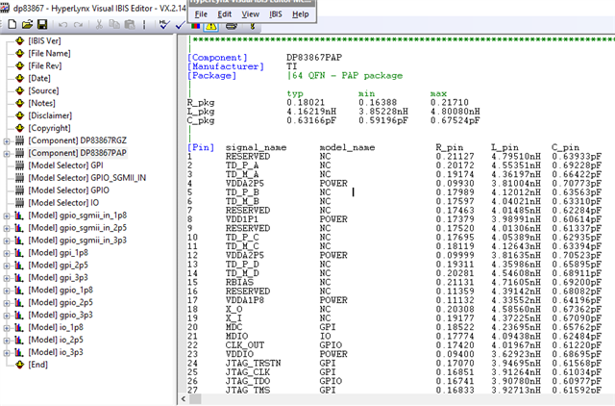Create a new IBIS file
Screen dimensions: 615x406
tap(12, 24)
